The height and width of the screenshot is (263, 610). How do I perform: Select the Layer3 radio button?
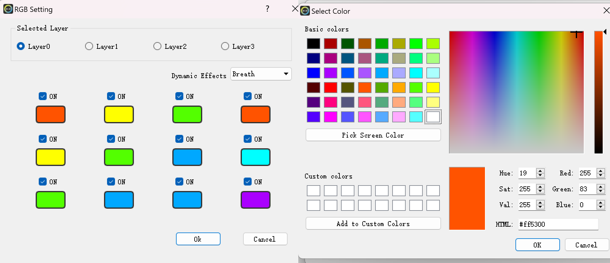pos(225,46)
